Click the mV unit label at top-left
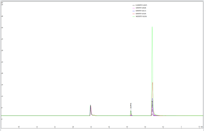Screen dimensions: 204x131 [2, 3]
